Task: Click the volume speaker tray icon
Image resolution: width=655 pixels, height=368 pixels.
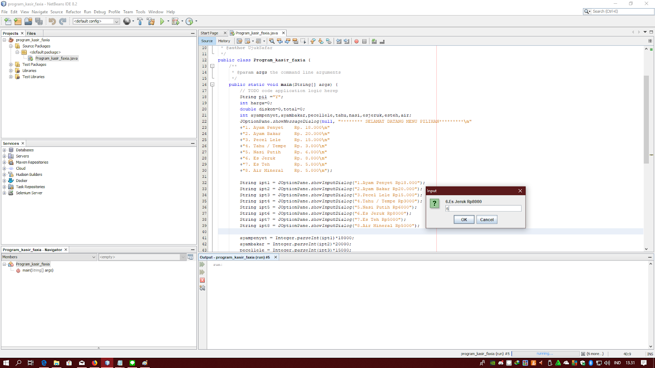Action: click(607, 363)
